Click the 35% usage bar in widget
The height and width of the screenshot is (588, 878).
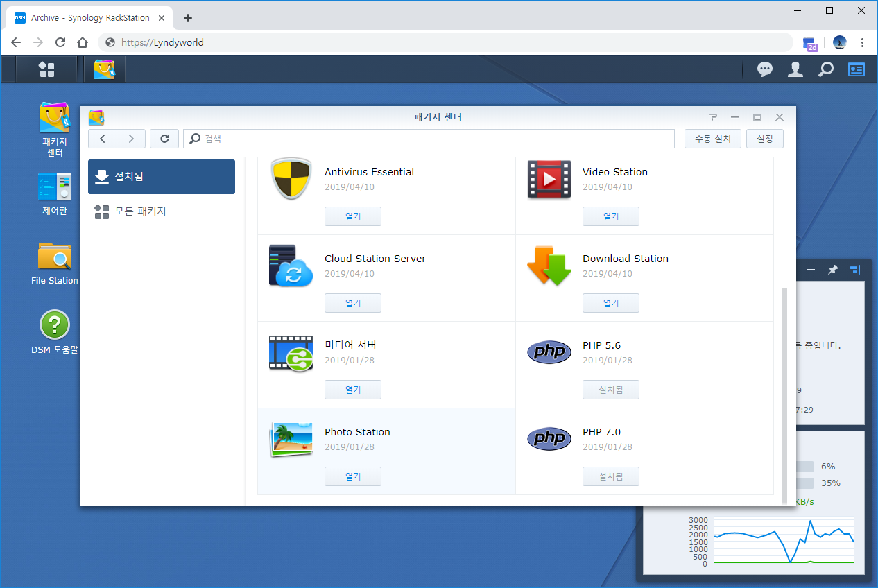804,483
